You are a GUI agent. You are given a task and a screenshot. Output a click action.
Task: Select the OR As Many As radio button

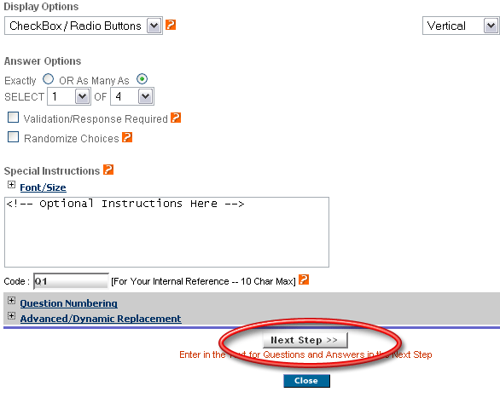pos(142,78)
